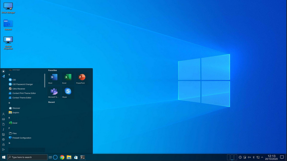
Task: Click the logout icon in menu sidebar
Action: (3, 149)
